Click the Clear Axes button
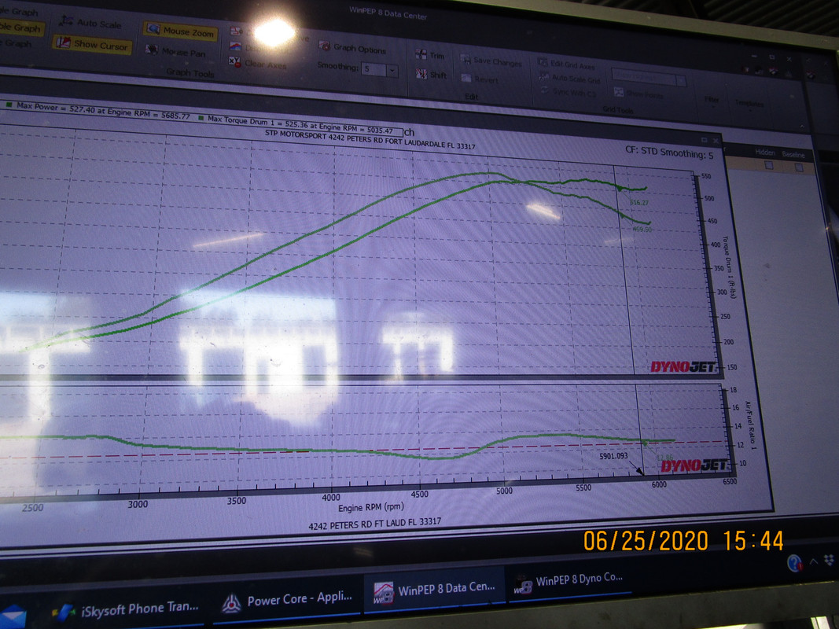839x629 pixels. (259, 63)
